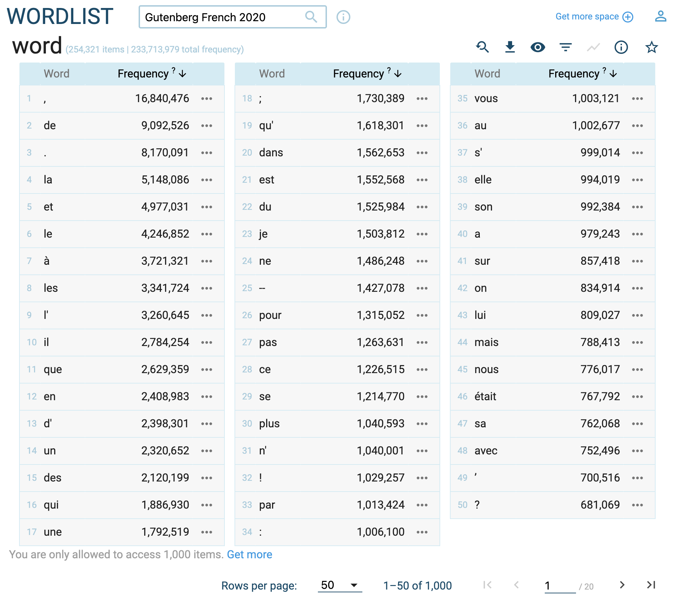Open the filter lines icon
674x601 pixels.
coord(566,47)
